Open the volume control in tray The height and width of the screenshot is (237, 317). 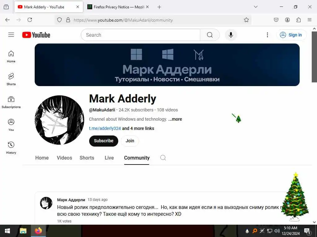(277, 231)
